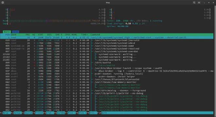Select low-memory-monitor thread PID 861
This screenshot has height=117, width=216.
pyautogui.click(x=107, y=85)
